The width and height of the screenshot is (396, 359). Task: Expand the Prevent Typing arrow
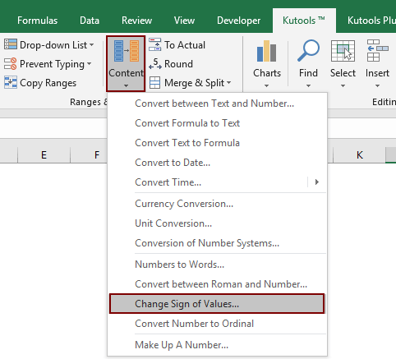(89, 64)
